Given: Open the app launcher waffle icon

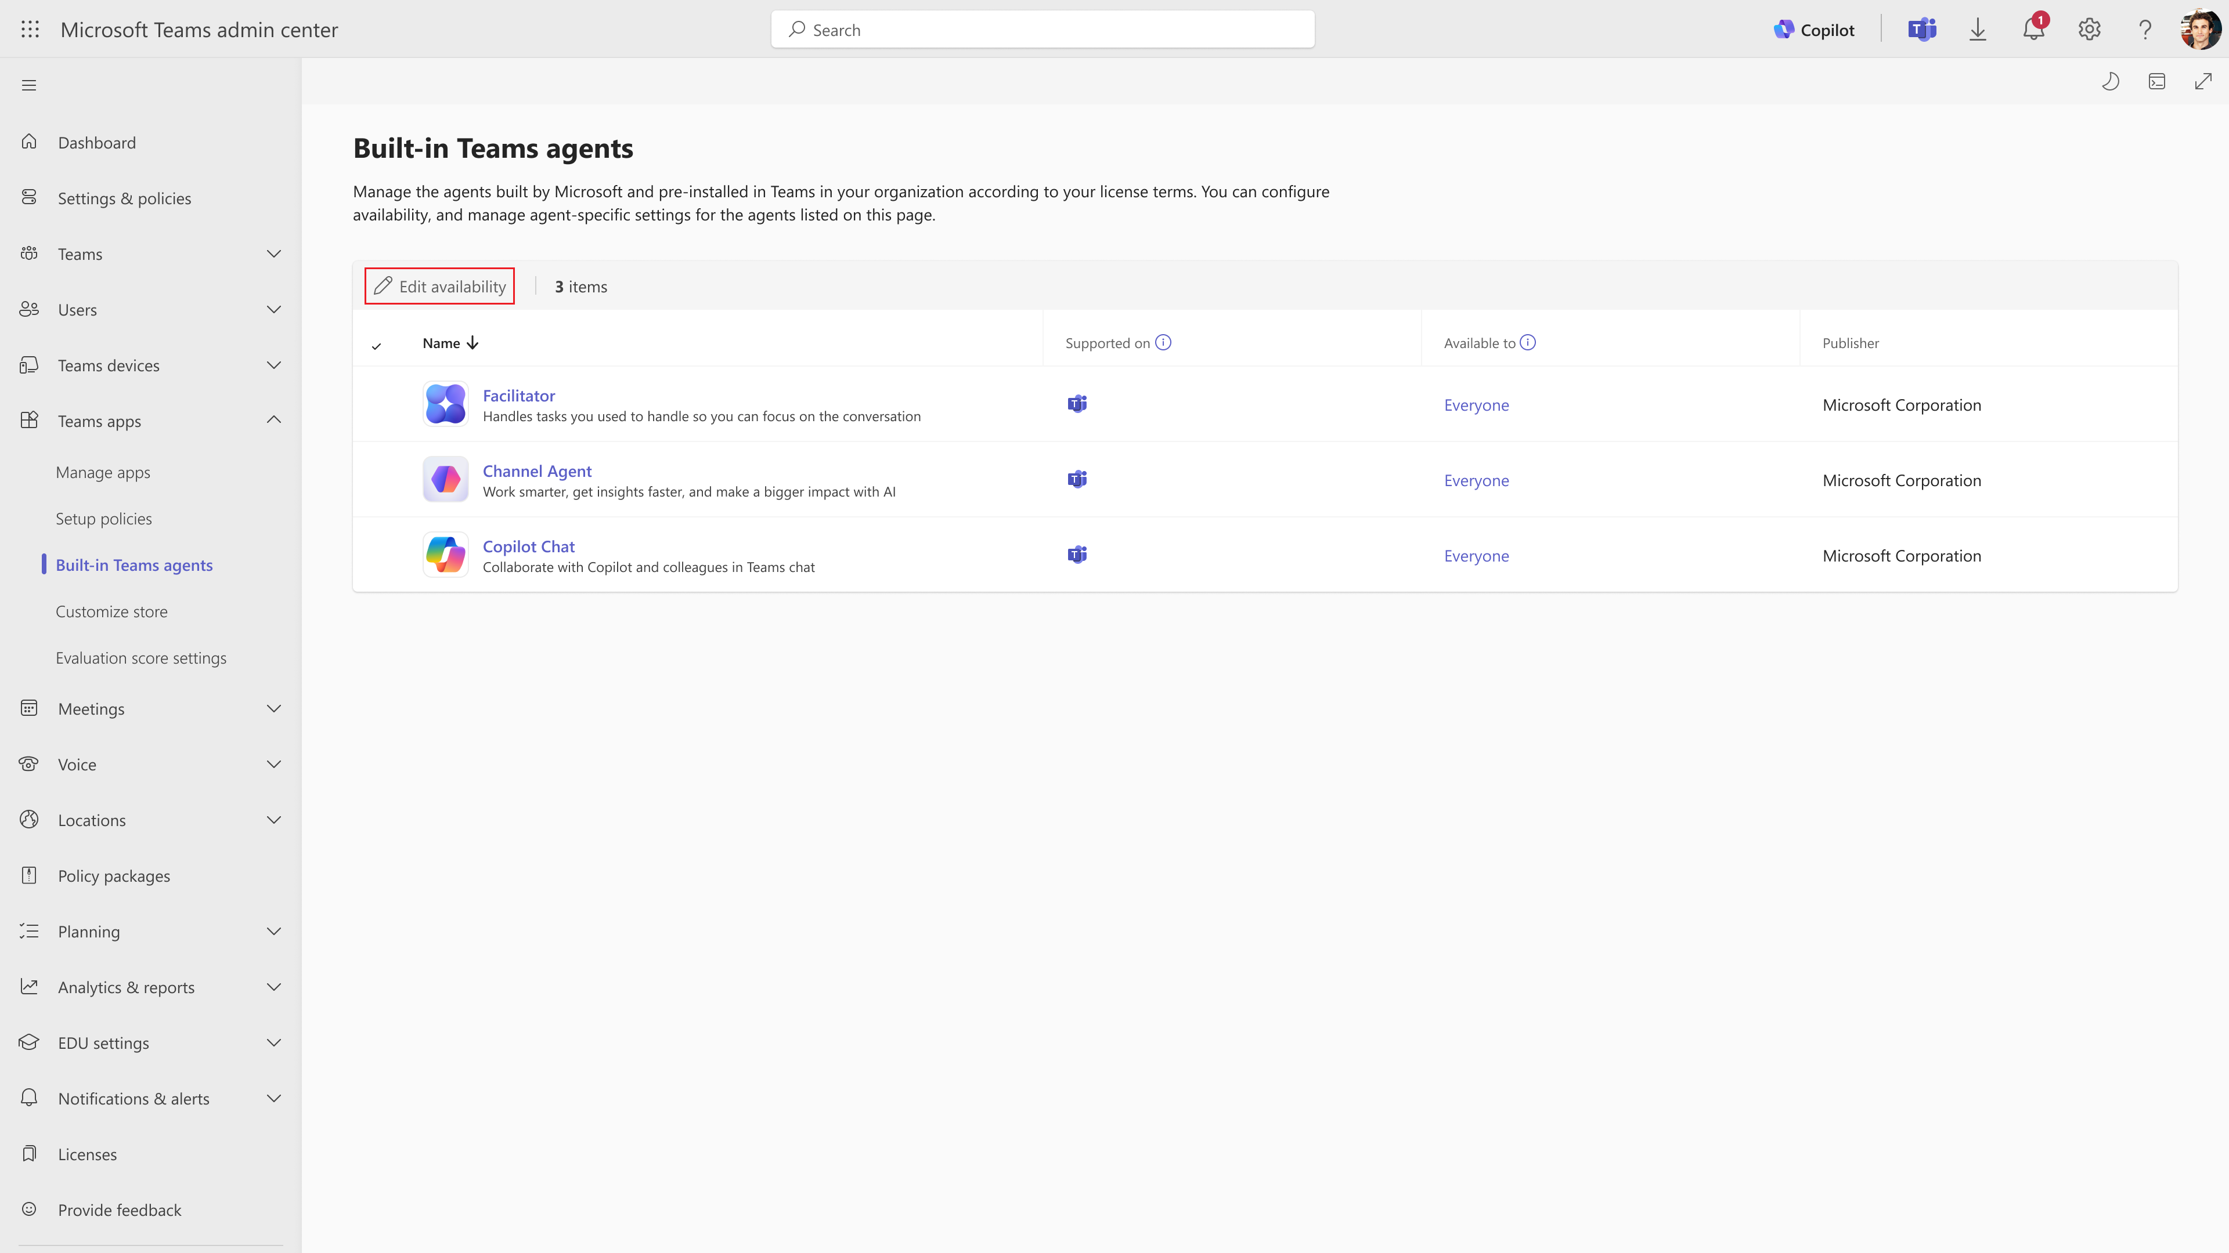Looking at the screenshot, I should pos(30,30).
